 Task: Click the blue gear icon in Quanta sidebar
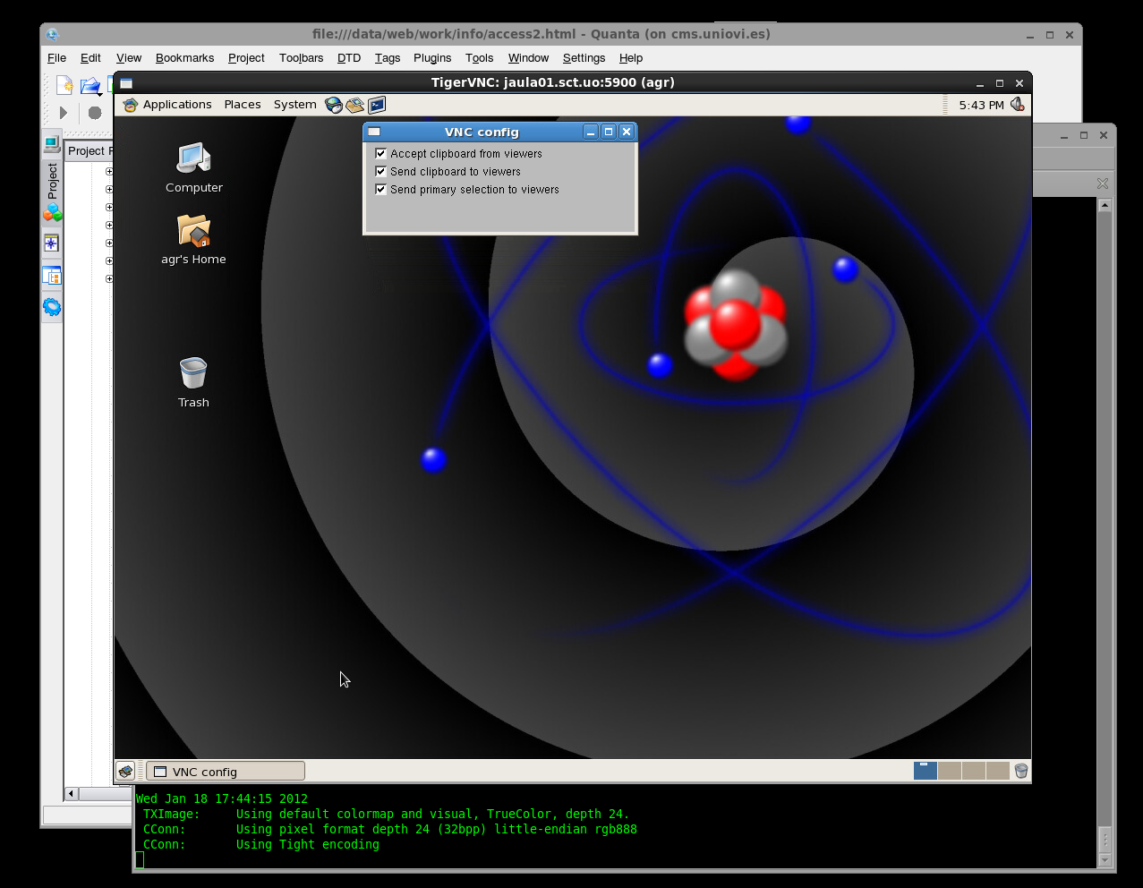click(52, 307)
